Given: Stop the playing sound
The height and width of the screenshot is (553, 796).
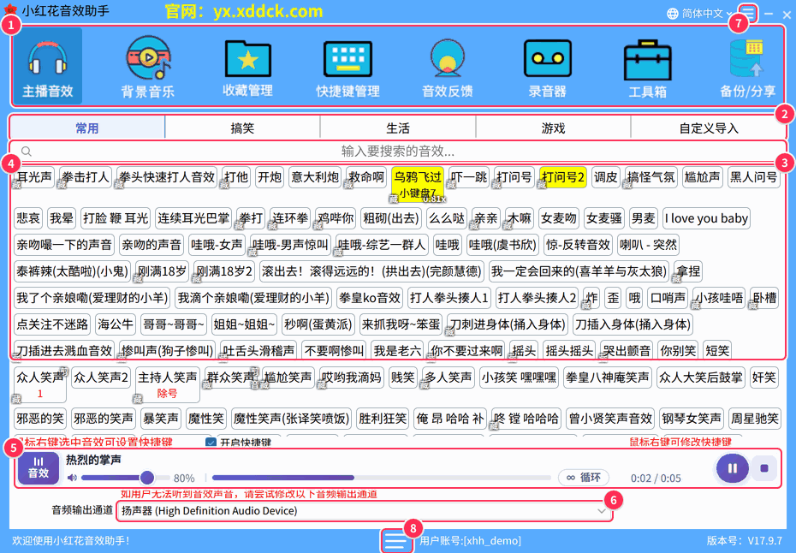Looking at the screenshot, I should [x=764, y=468].
